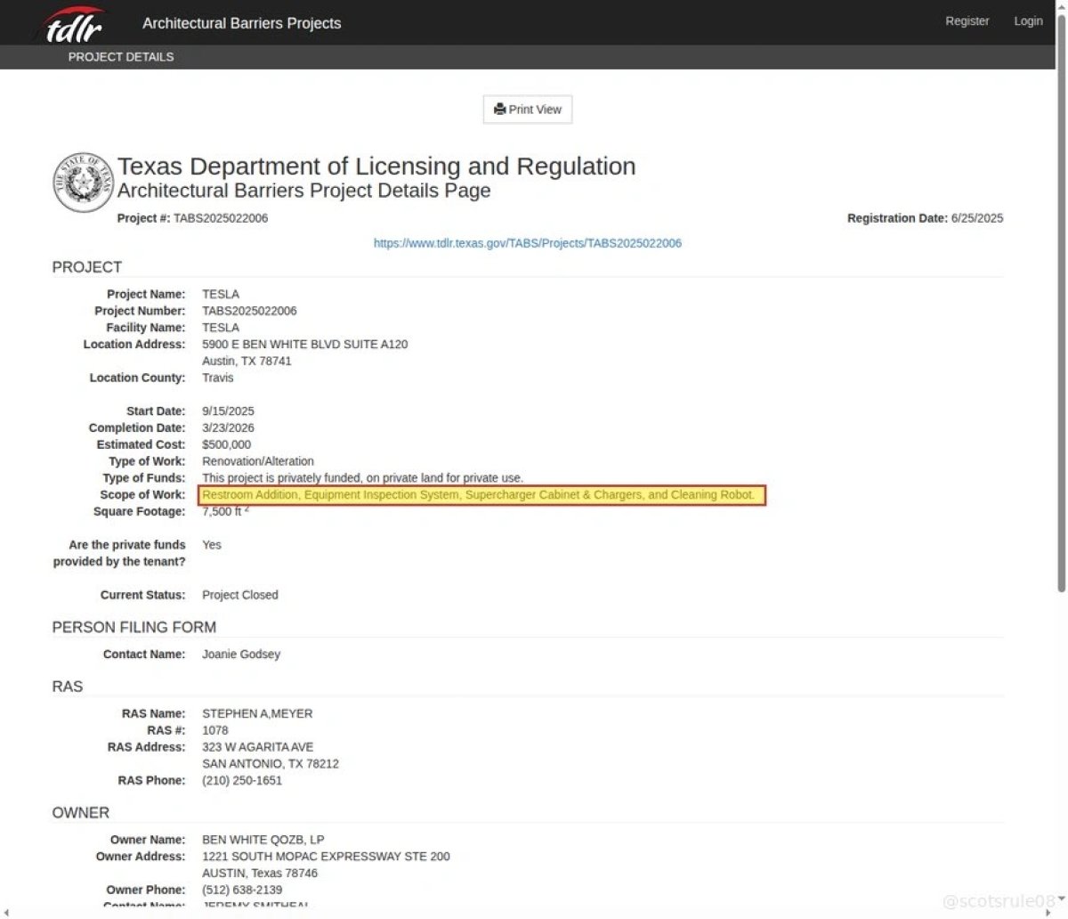Viewport: 1068px width, 919px height.
Task: Open the Register menu item
Action: point(967,20)
